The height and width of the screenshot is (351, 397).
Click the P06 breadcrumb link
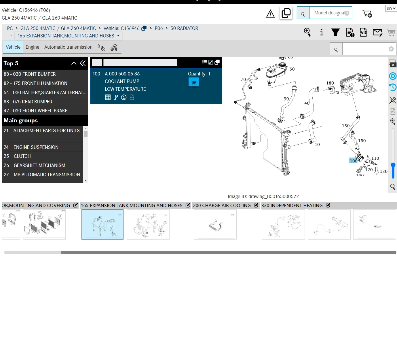click(159, 28)
